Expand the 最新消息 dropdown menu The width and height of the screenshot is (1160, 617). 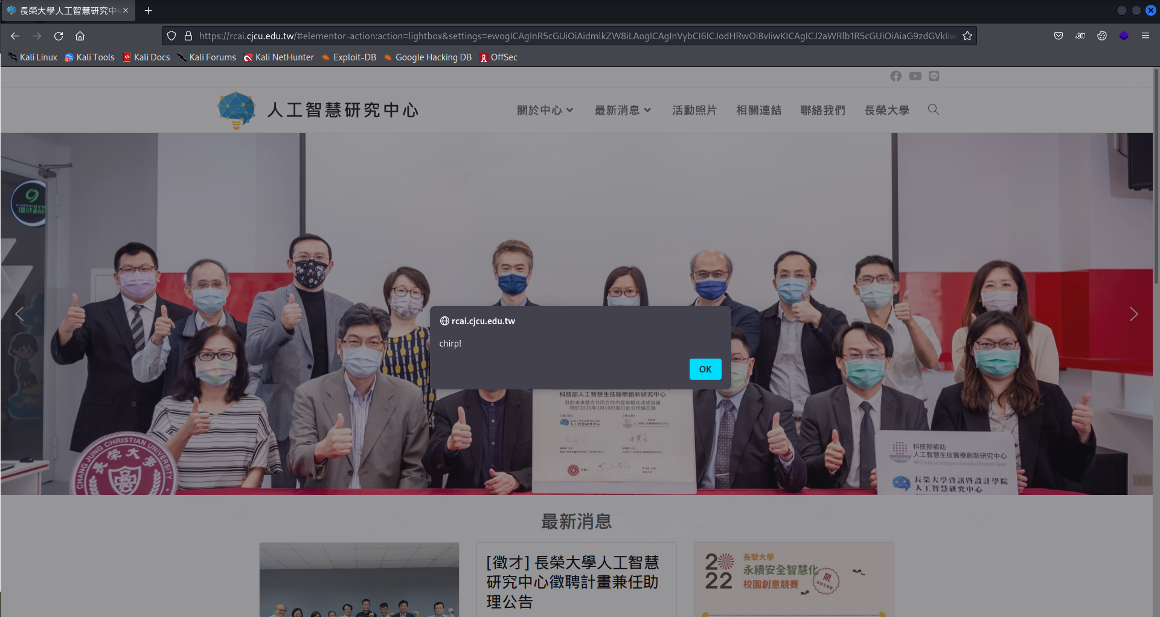click(623, 110)
